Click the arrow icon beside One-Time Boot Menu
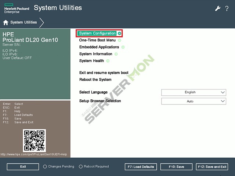The image size is (235, 176). coord(119,40)
